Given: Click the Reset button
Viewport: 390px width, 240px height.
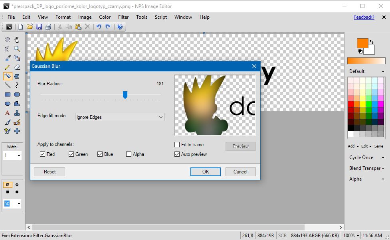Looking at the screenshot, I should 49,172.
